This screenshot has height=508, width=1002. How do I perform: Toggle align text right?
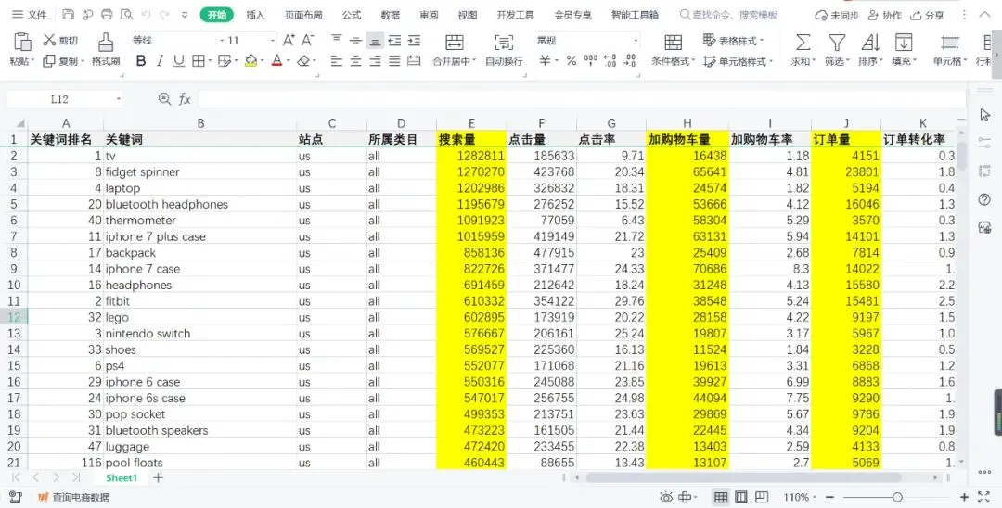(375, 60)
